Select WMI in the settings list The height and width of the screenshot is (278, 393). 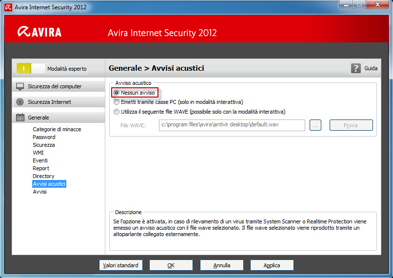coord(38,153)
